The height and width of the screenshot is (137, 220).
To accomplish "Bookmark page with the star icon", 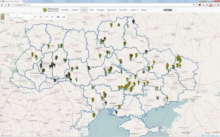I will (196, 5).
